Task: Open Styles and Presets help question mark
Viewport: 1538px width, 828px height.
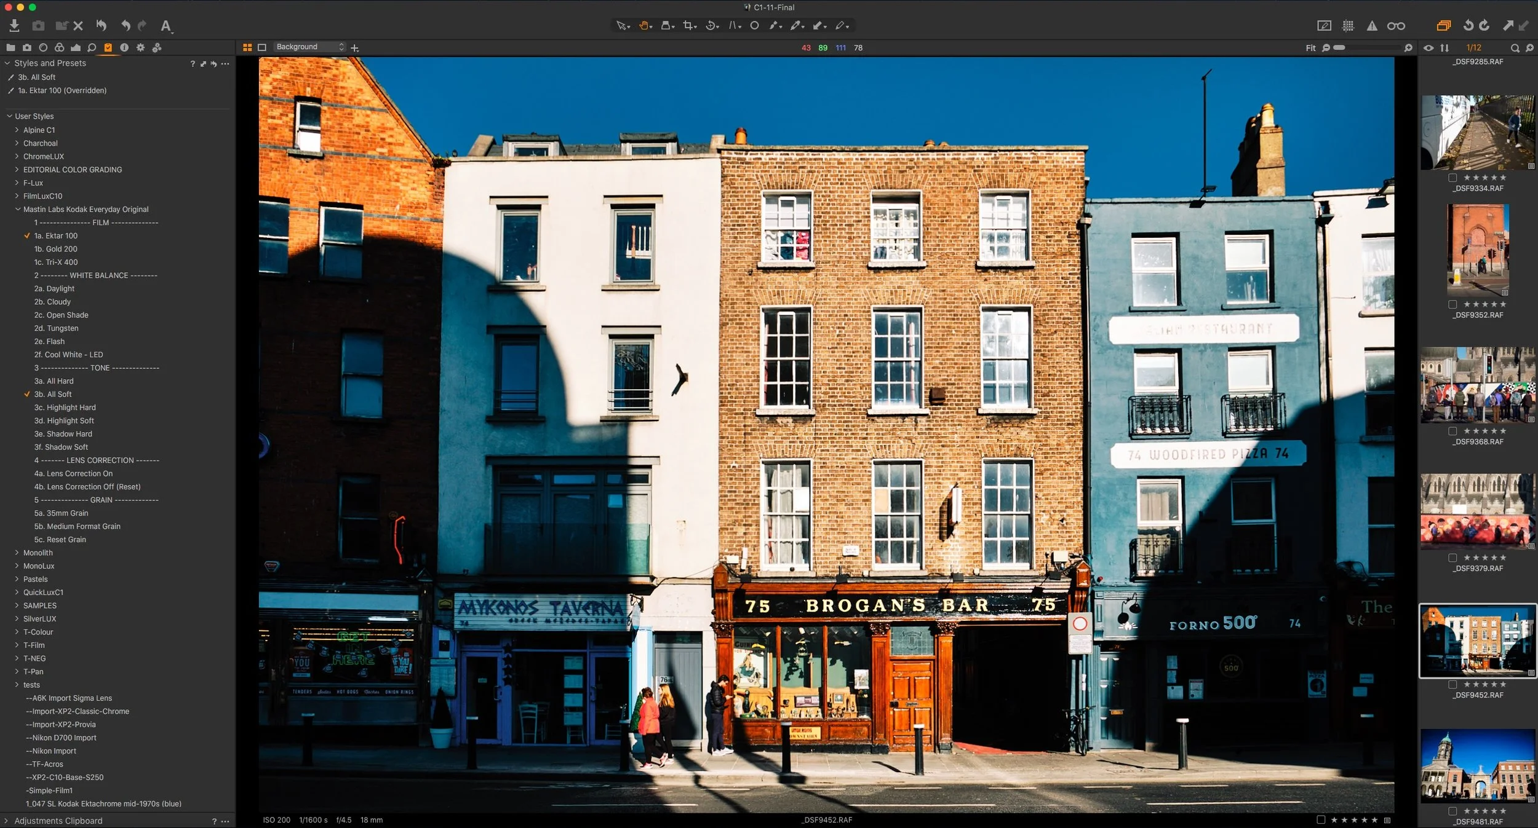Action: coord(193,64)
